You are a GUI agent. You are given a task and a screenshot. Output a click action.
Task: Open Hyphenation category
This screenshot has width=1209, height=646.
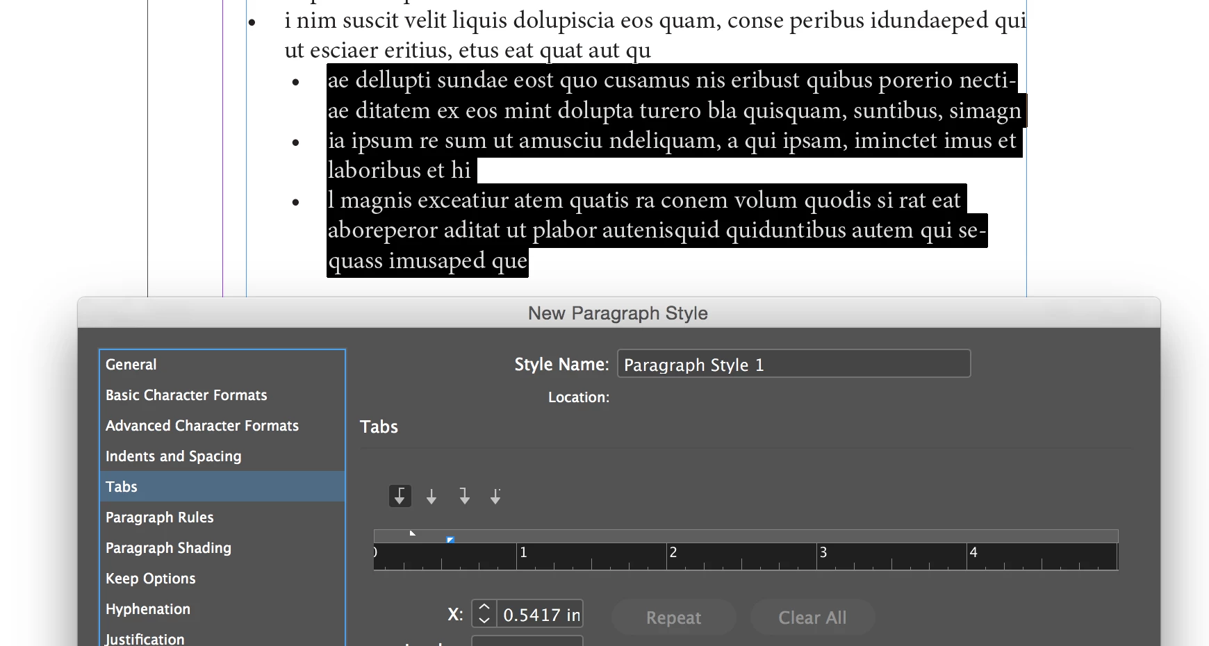222,609
